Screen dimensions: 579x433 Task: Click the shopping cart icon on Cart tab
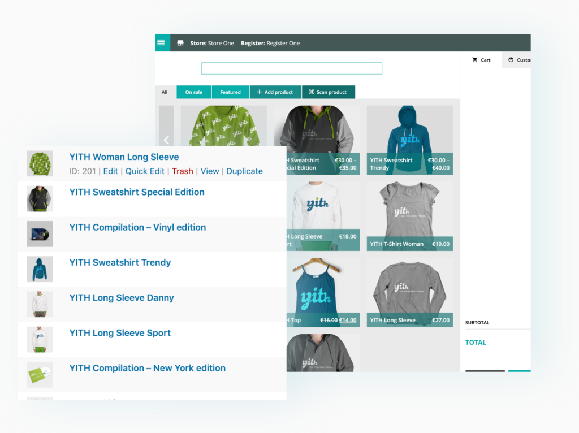click(x=475, y=59)
